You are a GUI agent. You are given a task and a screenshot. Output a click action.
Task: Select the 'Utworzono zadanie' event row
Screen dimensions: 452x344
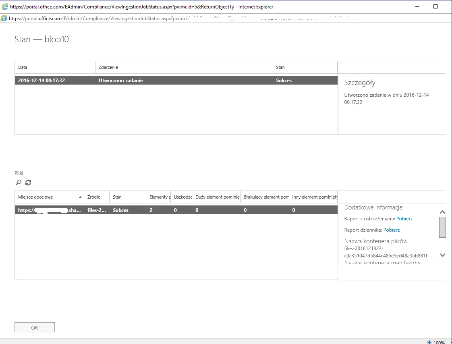(176, 81)
